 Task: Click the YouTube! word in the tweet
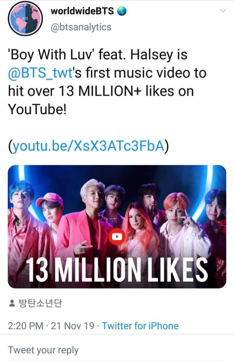point(37,109)
